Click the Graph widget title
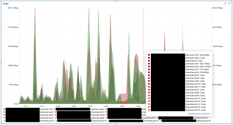Screen dimensions: 233x125 pyautogui.click(x=6, y=4)
